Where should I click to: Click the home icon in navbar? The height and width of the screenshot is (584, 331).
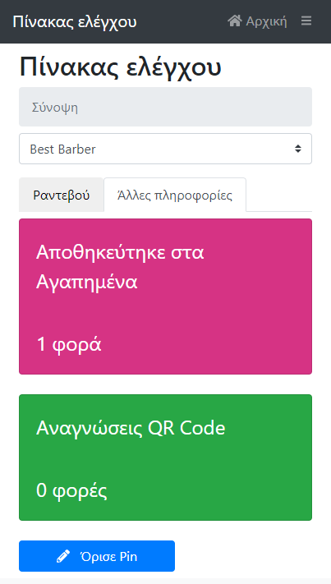pos(235,21)
